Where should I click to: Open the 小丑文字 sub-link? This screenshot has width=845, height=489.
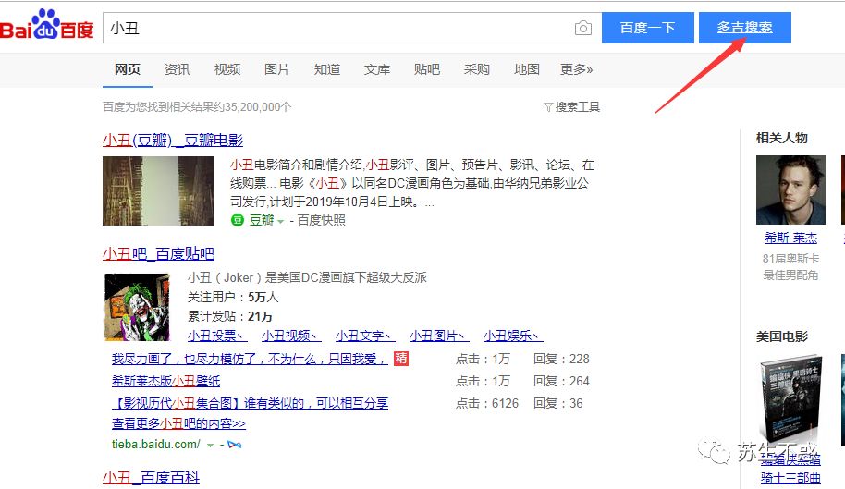click(365, 336)
